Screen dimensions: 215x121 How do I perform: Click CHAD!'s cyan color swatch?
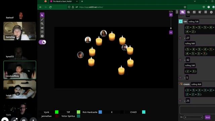click(x=144, y=112)
